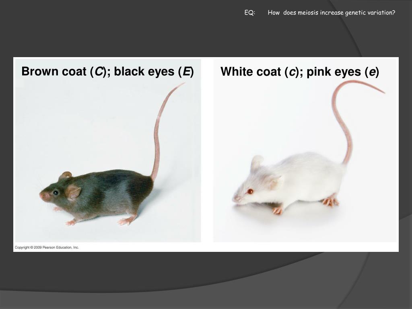
Task: Click the Pearson Education copyright notice
Action: pyautogui.click(x=47, y=247)
